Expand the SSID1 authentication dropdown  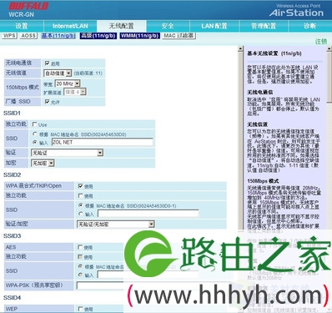[x=67, y=153]
